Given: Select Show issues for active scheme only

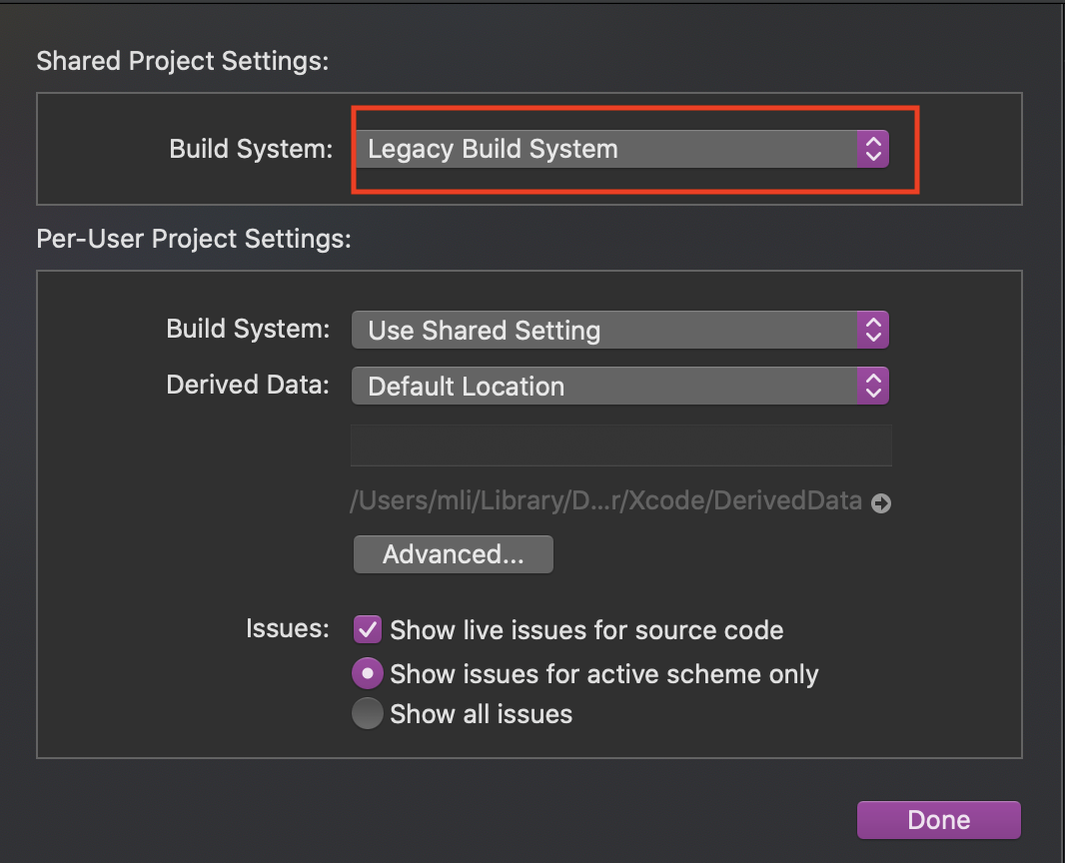Looking at the screenshot, I should point(368,673).
